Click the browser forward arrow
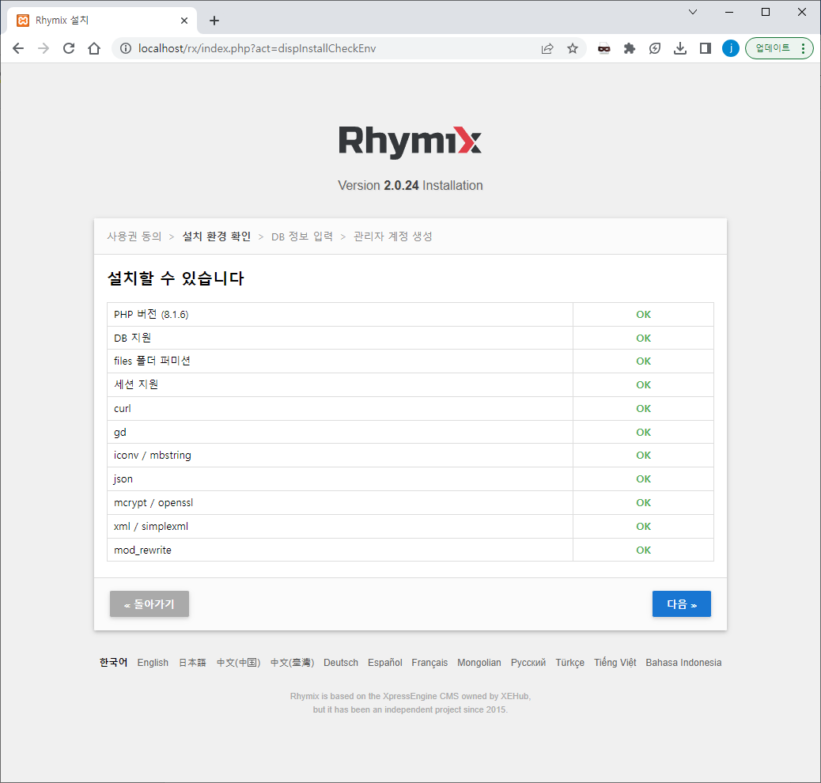 pos(44,49)
